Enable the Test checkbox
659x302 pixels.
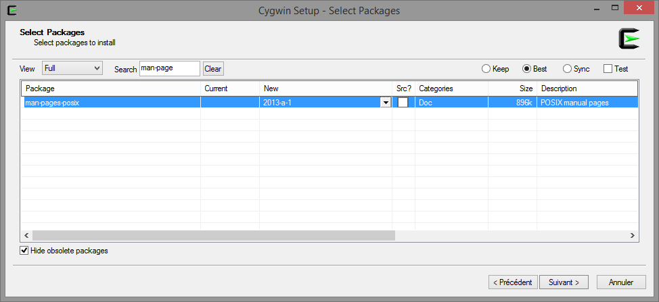click(608, 69)
